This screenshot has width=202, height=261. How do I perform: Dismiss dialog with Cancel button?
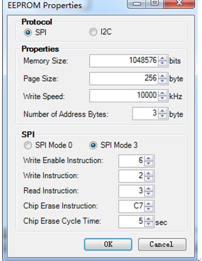pos(162,244)
